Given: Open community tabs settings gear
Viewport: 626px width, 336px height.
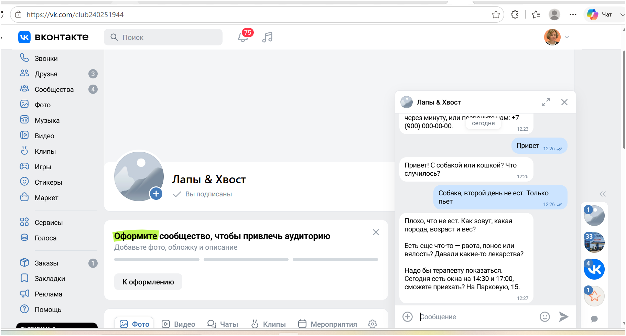Looking at the screenshot, I should [x=373, y=324].
